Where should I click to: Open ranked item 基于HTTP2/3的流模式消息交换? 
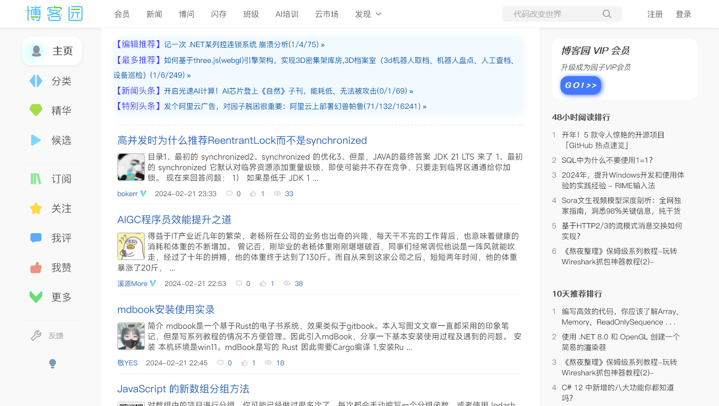[622, 231]
